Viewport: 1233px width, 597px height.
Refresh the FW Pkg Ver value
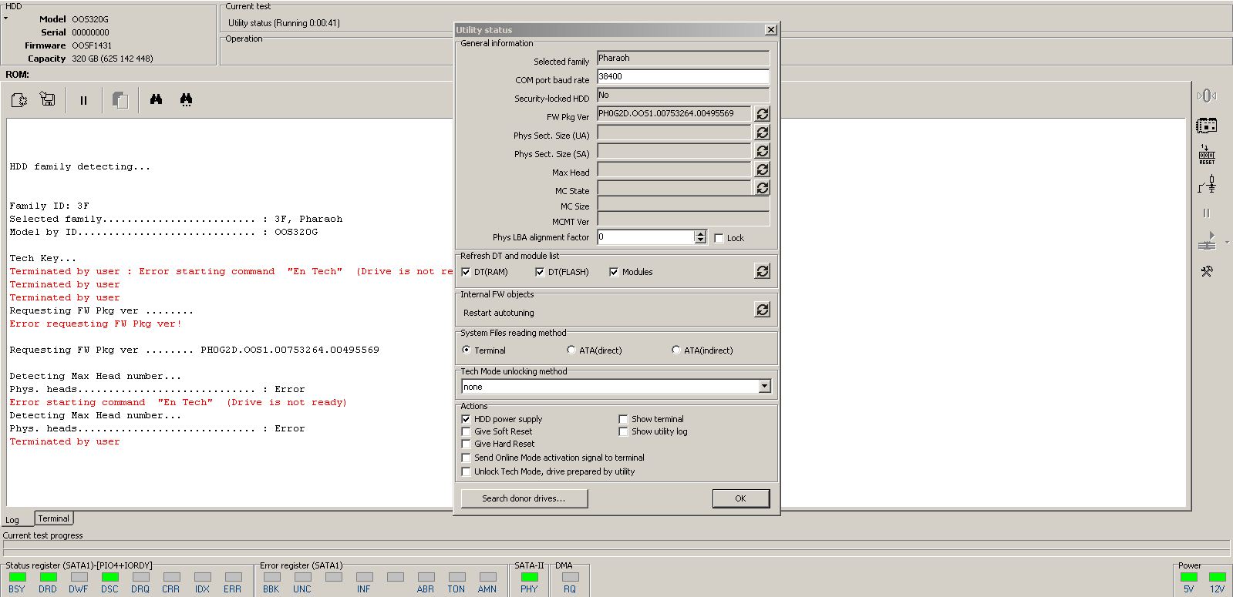point(762,114)
